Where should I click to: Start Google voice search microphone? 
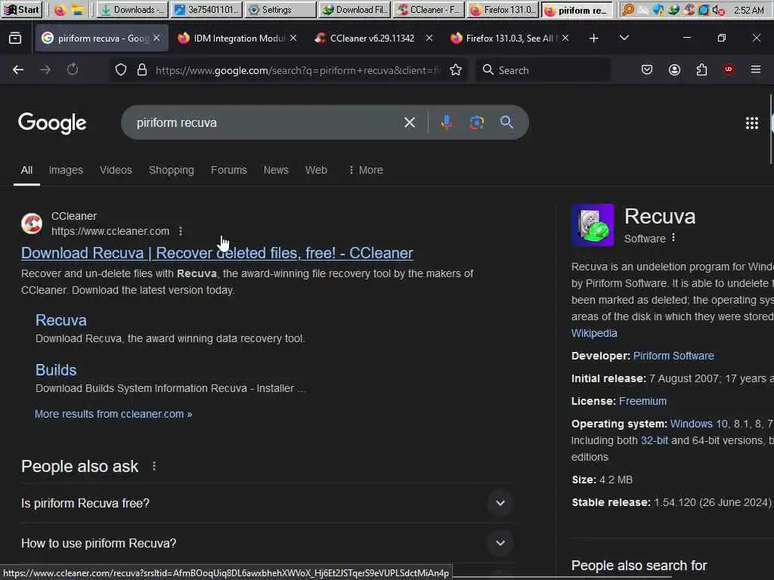(x=446, y=122)
